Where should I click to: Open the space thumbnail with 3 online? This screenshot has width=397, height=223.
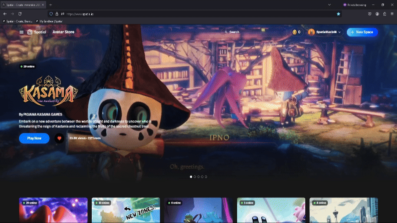[271, 210]
